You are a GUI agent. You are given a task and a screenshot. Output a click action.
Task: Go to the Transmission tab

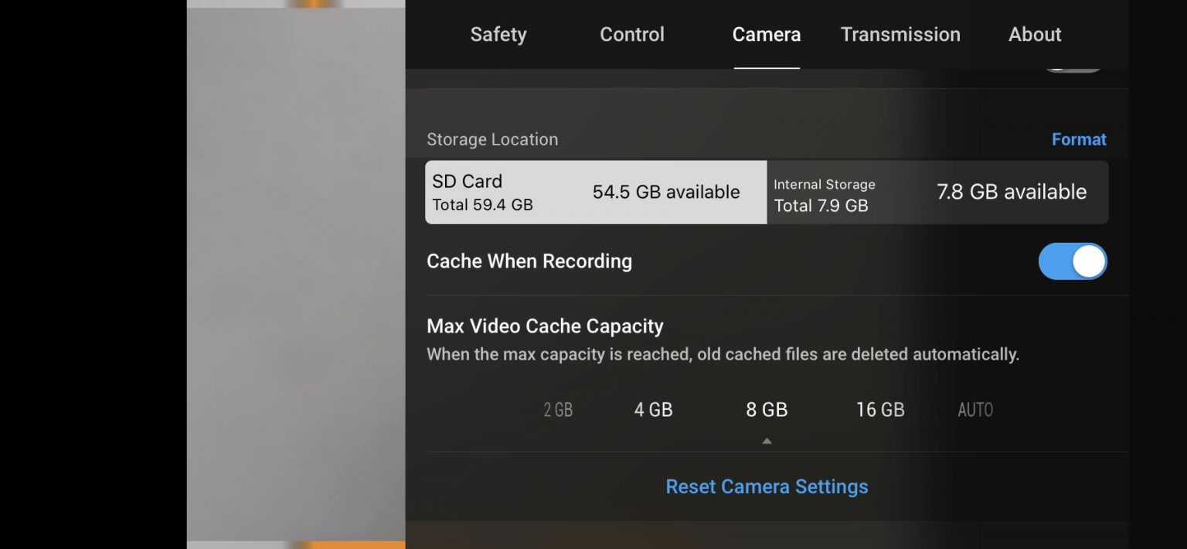click(x=900, y=34)
